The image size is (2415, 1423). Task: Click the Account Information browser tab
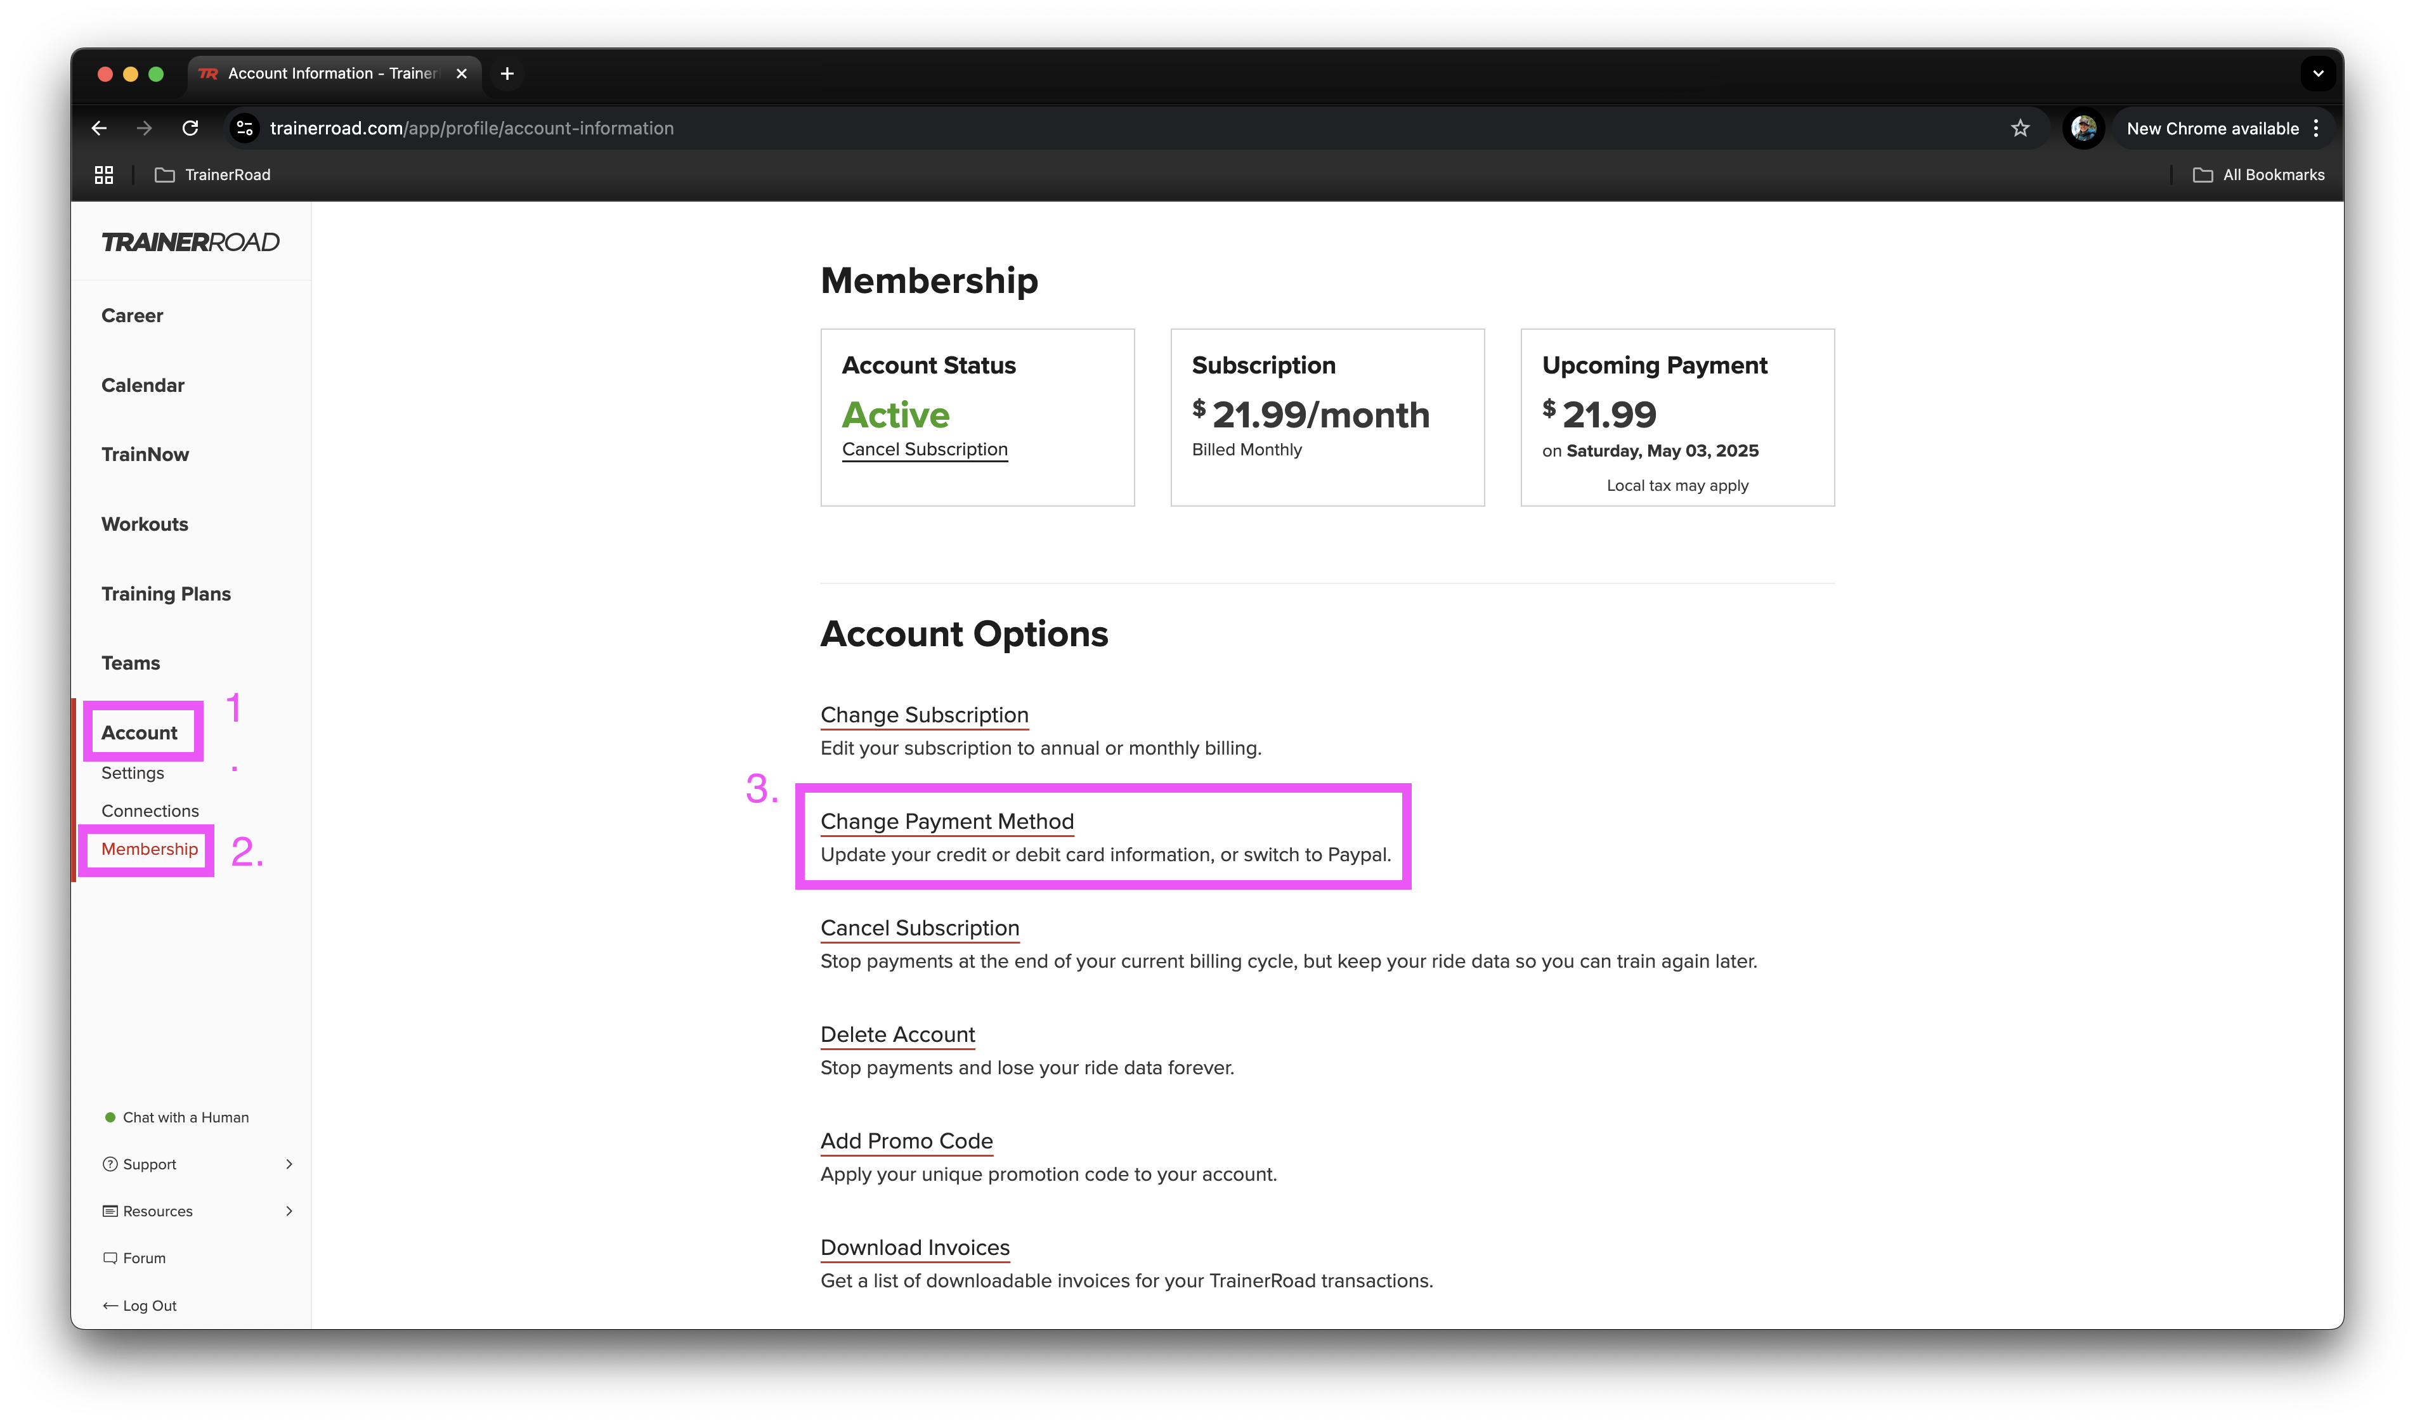click(x=334, y=74)
